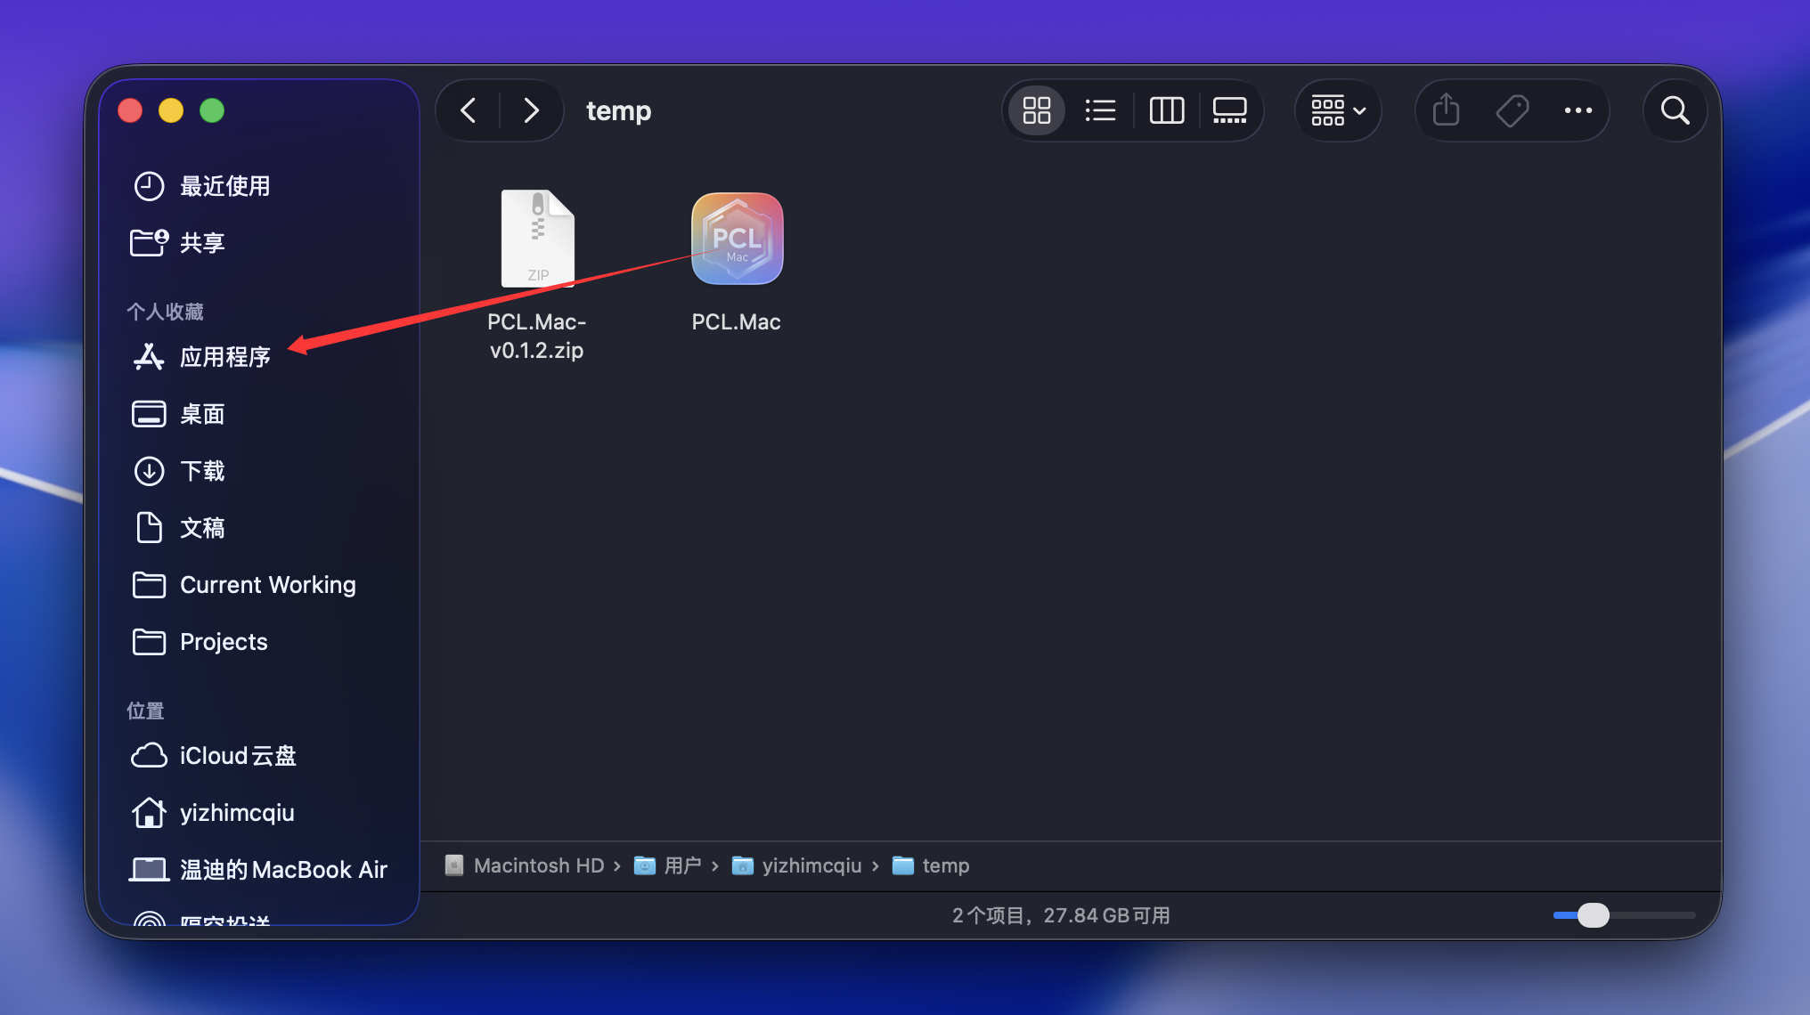Open the More actions ellipsis menu

(1578, 110)
